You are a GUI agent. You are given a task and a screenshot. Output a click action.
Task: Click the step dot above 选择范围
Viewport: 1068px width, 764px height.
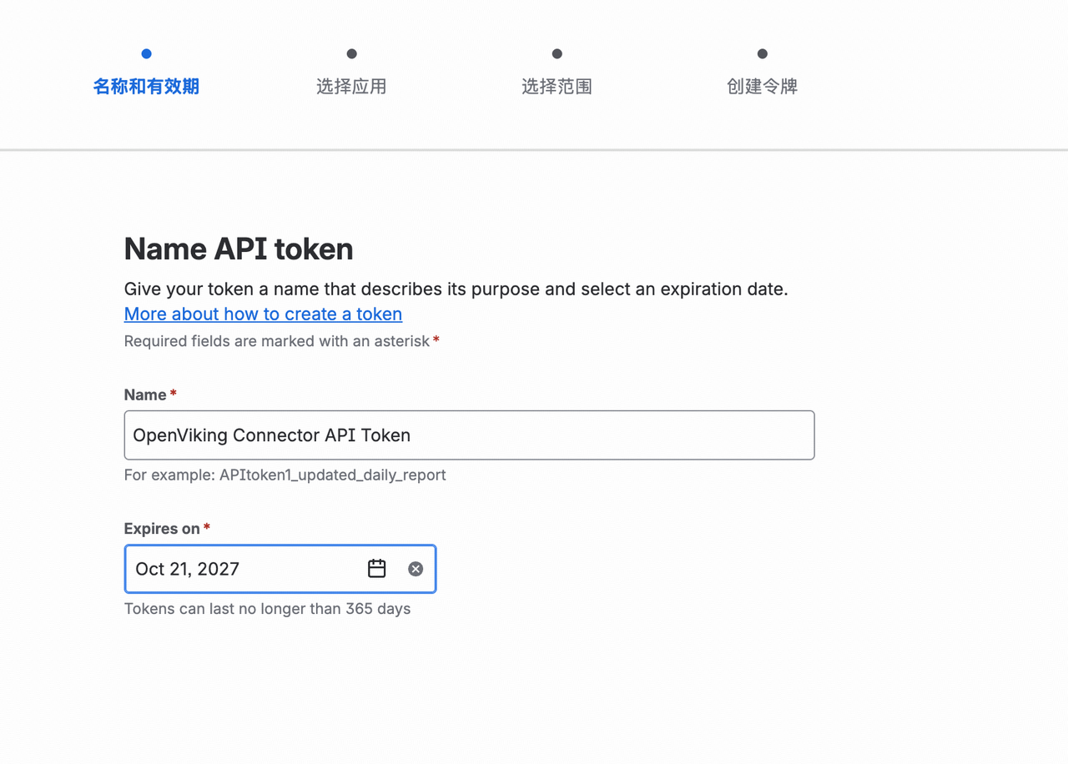click(557, 53)
